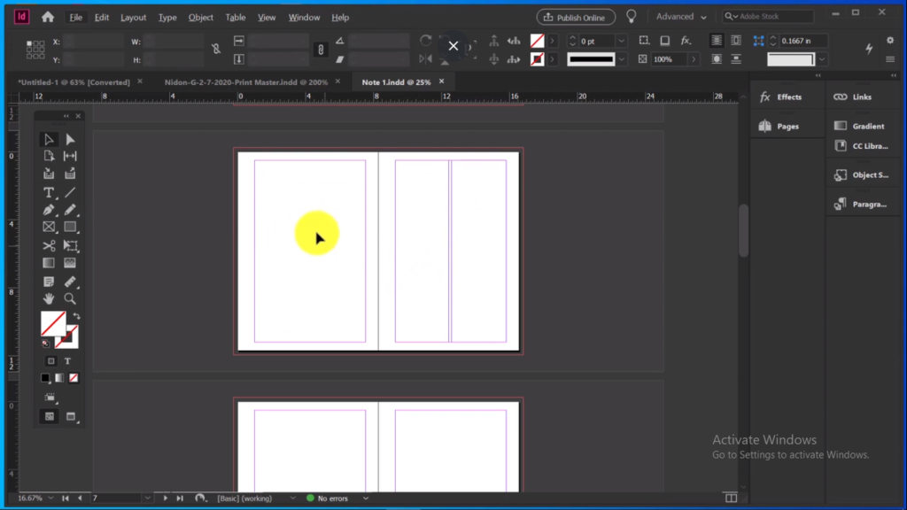Screen dimensions: 907x510
Task: Open the Layout menu
Action: point(133,18)
